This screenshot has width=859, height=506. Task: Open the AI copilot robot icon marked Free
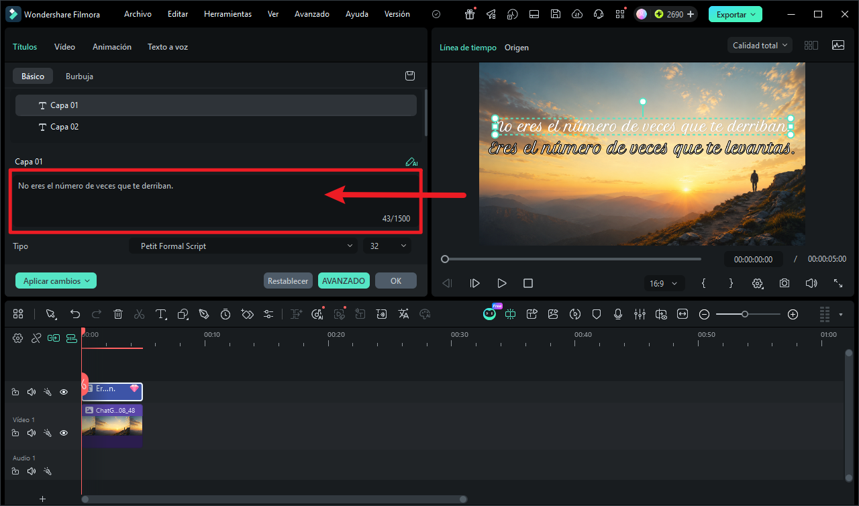coord(490,313)
